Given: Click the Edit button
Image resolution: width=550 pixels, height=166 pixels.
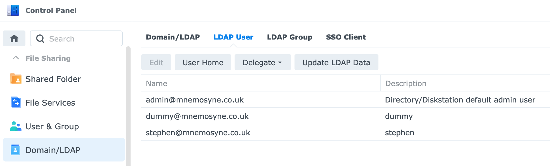Looking at the screenshot, I should (156, 62).
